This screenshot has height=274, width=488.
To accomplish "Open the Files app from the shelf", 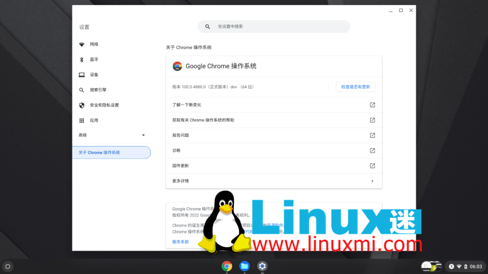I will click(x=244, y=266).
